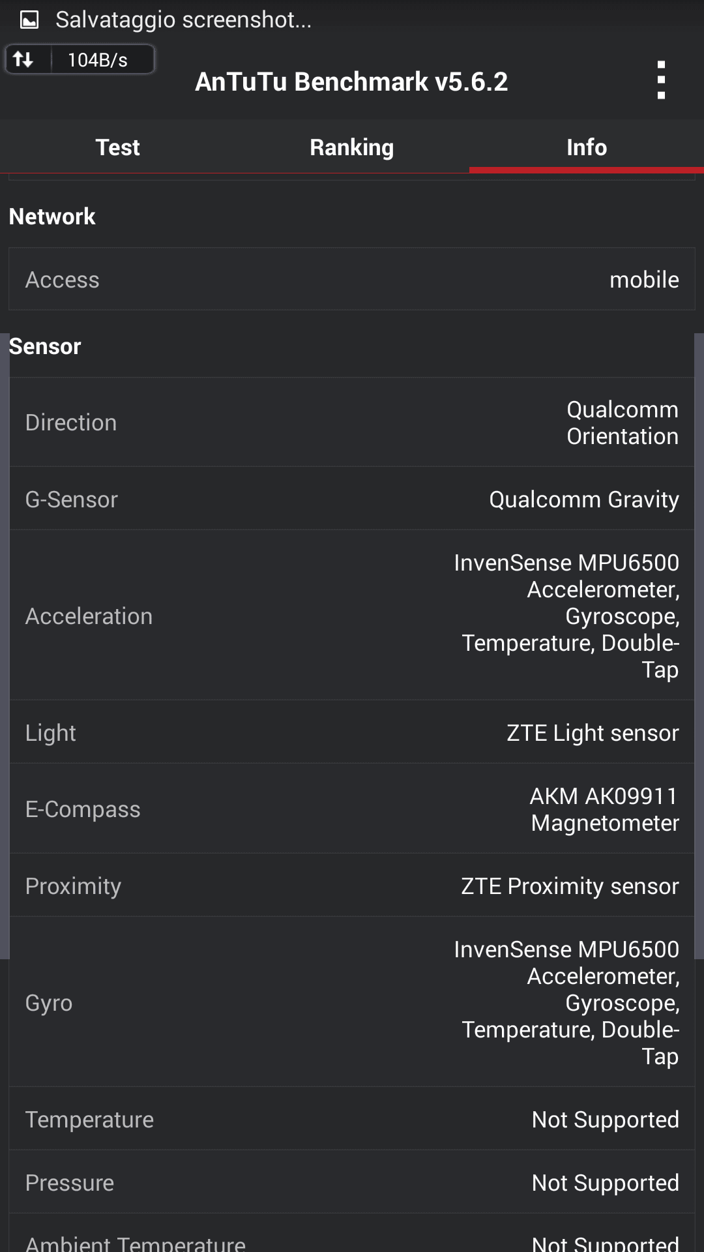Tap the Ambient Temperature row
The height and width of the screenshot is (1252, 704).
point(352,1239)
